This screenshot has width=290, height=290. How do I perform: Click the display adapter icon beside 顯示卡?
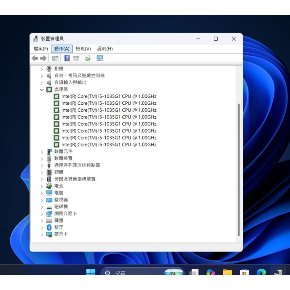49,235
